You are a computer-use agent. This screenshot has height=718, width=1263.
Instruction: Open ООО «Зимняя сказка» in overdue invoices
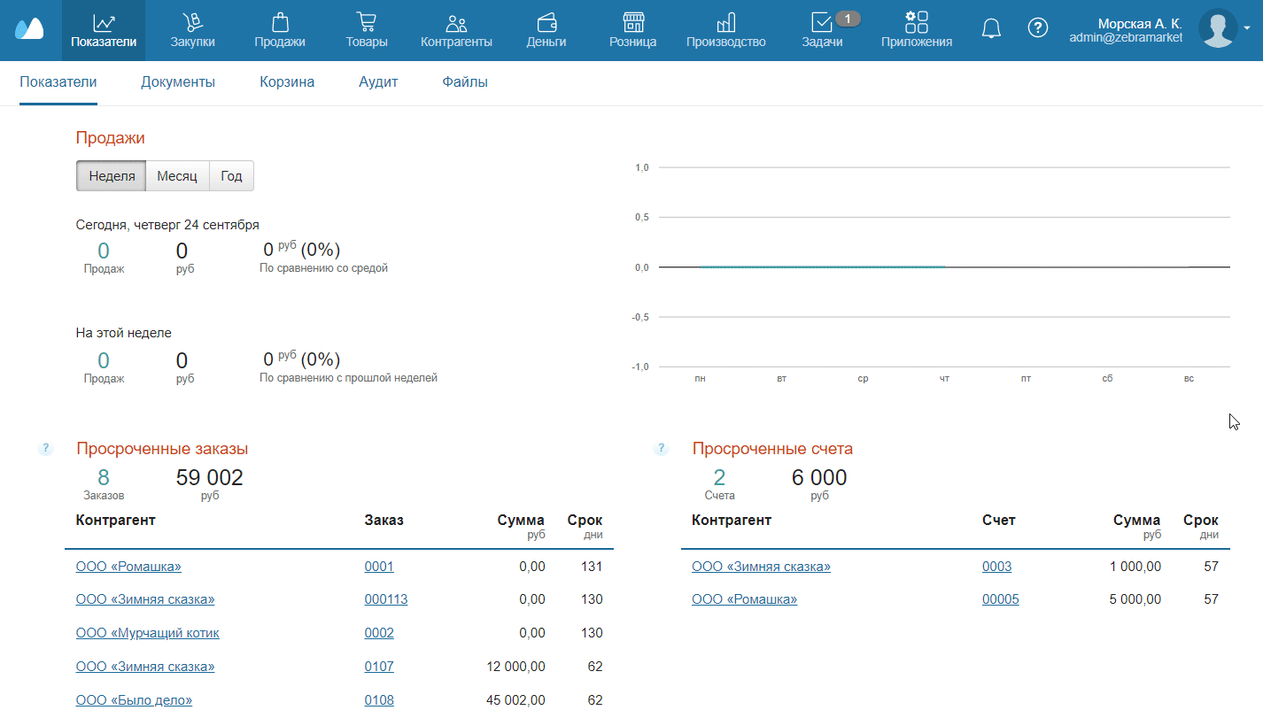point(761,567)
